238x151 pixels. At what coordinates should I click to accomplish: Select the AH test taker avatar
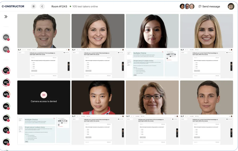[6, 142]
